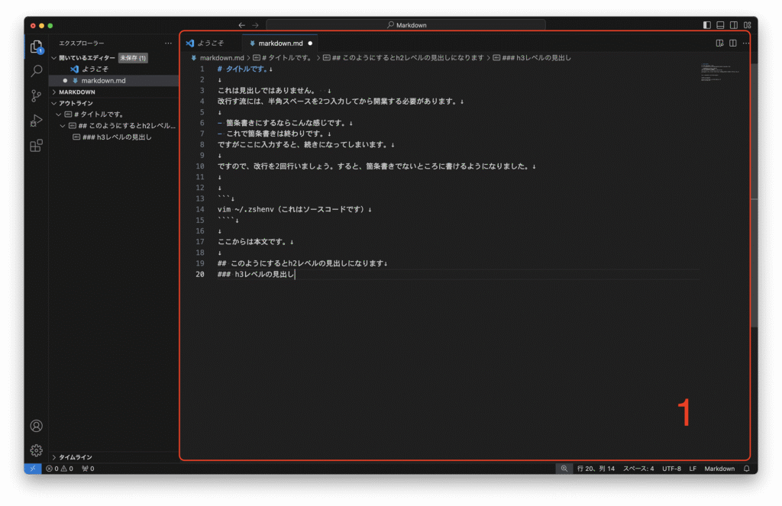
Task: Change indentation via スペース: 4
Action: pyautogui.click(x=638, y=469)
